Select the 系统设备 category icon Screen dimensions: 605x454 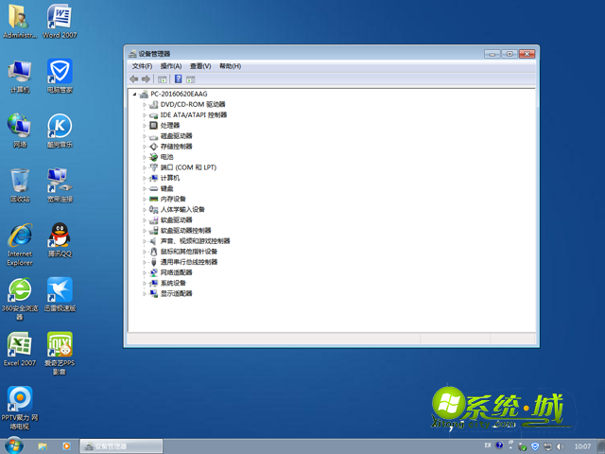(x=153, y=283)
